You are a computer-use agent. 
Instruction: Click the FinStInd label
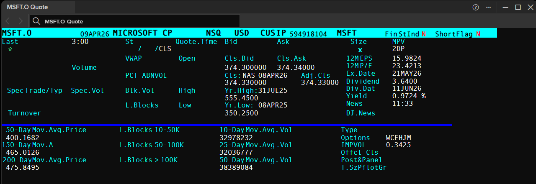(402, 34)
